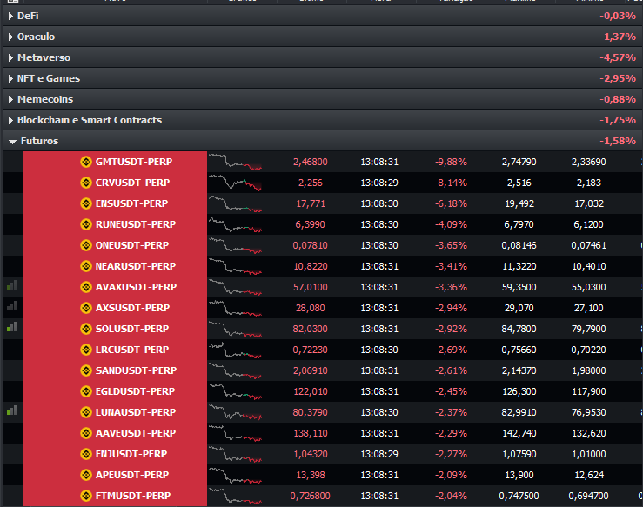Expand the DeFi group
The height and width of the screenshot is (507, 643).
click(x=10, y=16)
